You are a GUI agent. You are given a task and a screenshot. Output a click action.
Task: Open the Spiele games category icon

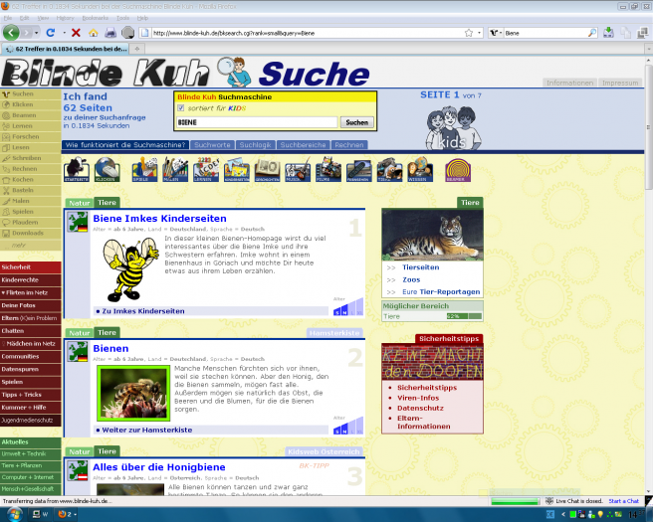(x=144, y=169)
